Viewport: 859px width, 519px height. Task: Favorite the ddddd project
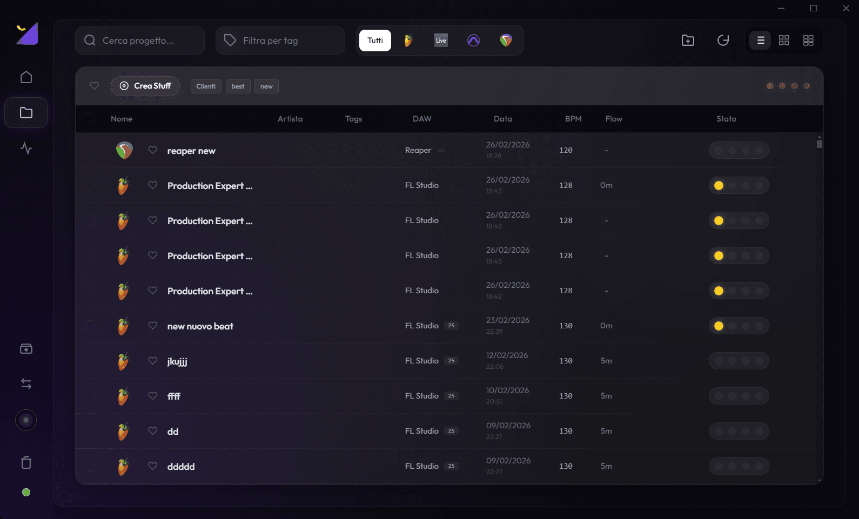[x=153, y=466]
